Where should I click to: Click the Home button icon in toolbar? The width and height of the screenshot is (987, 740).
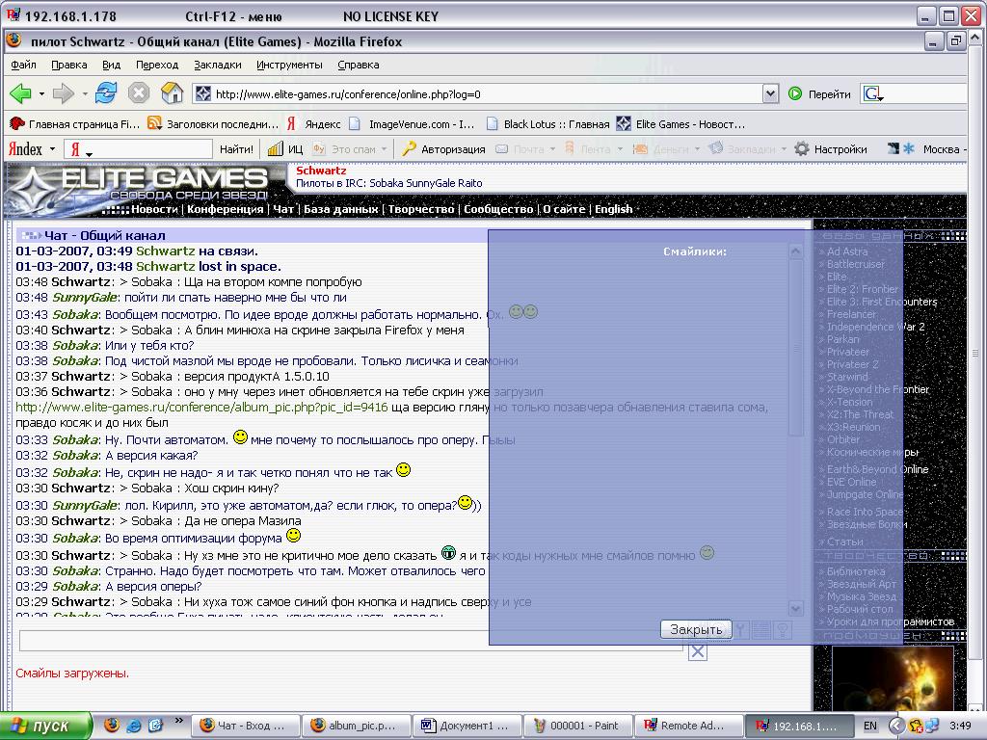[172, 93]
